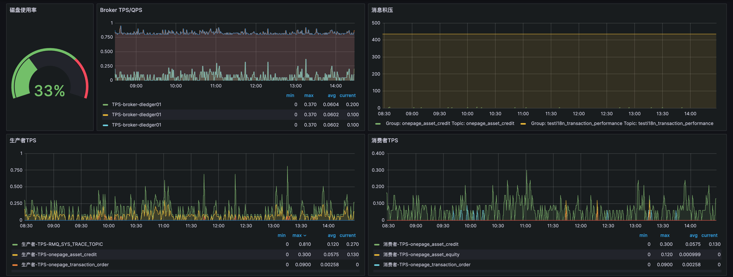Sort 消费者TPS legend by min
The image size is (733, 277).
(x=643, y=235)
